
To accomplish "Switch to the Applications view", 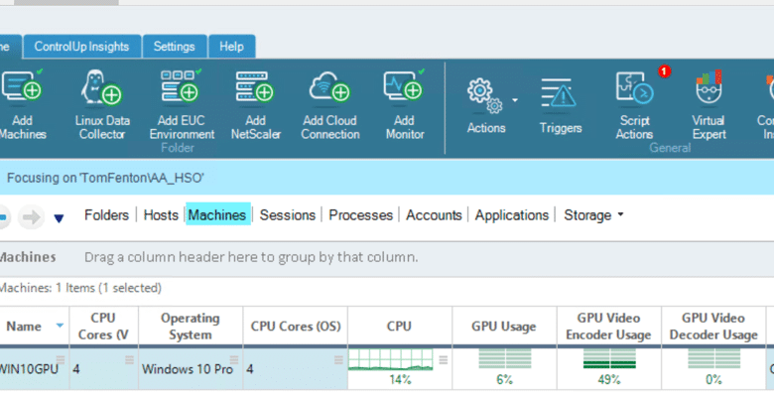I will tap(512, 215).
